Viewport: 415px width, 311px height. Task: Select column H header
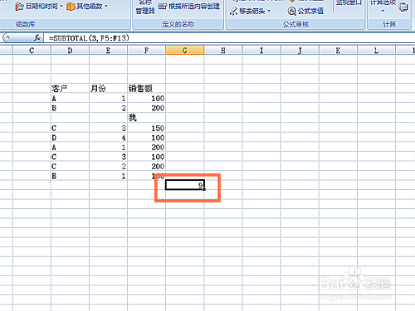click(223, 51)
